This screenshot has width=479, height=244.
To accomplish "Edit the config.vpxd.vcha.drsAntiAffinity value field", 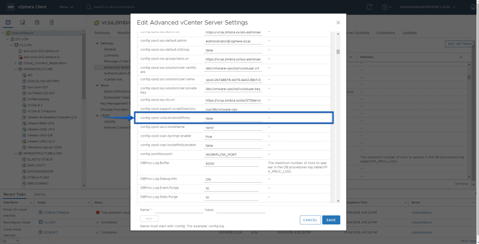I will pyautogui.click(x=233, y=118).
